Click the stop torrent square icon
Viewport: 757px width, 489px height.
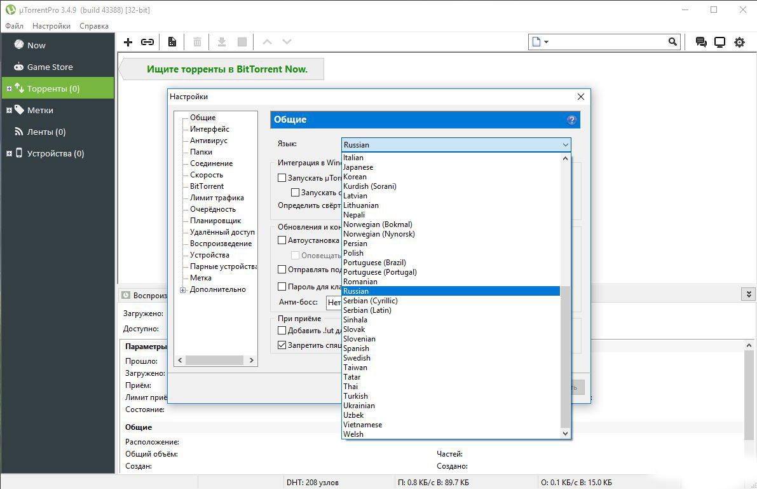(242, 42)
